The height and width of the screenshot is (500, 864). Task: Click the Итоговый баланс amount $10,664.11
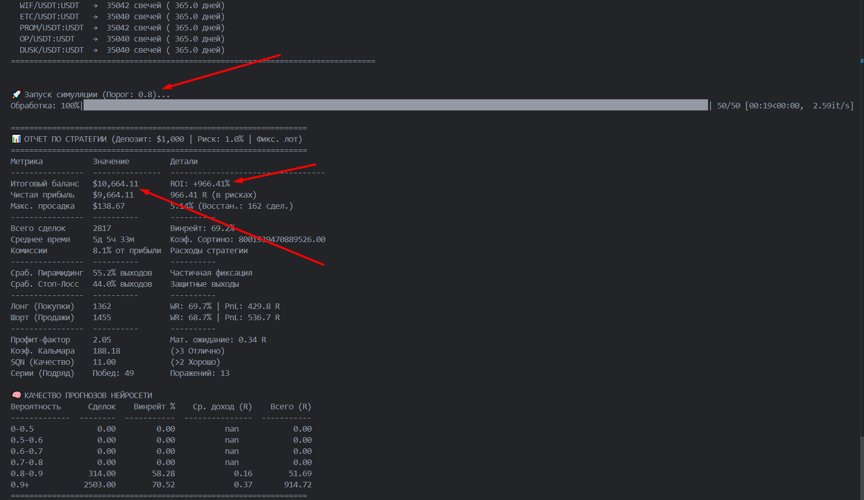pos(115,183)
